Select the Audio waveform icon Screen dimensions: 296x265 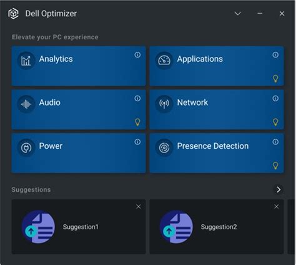pos(26,104)
